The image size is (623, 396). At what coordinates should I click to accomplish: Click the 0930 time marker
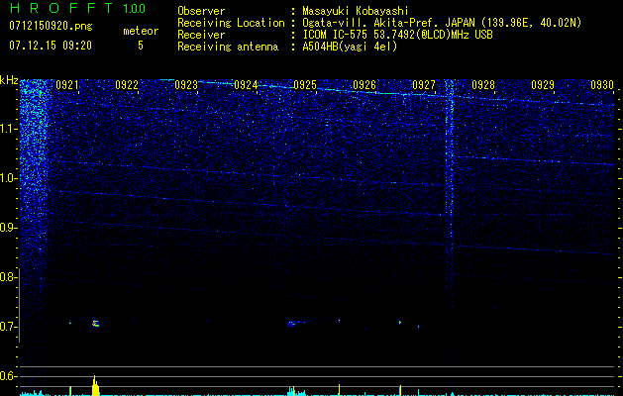(x=602, y=85)
